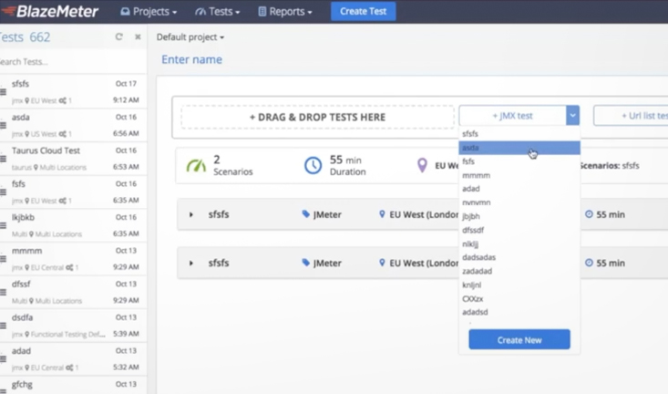Open the dsdfa test in sidebar
The width and height of the screenshot is (668, 394).
tap(73, 326)
